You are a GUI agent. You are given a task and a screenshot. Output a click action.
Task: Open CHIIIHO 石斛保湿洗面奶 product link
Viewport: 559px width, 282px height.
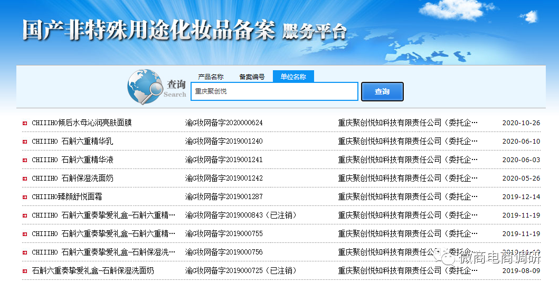72,178
